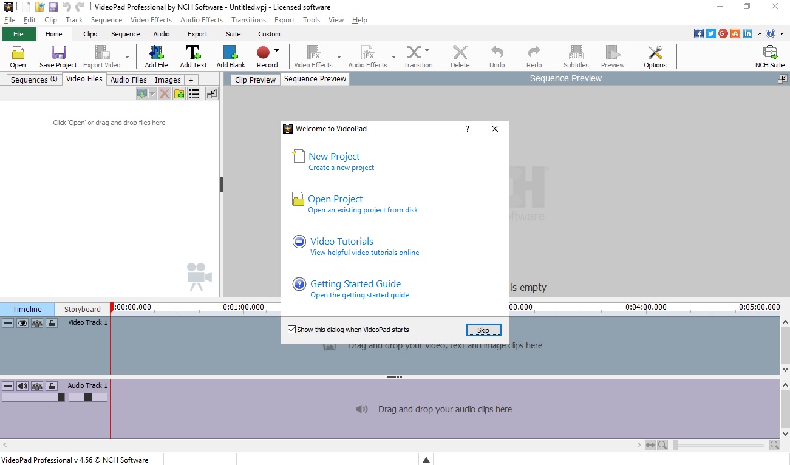Screen dimensions: 790x465
Task: Toggle group icon on Audio Track 1
Action: [37, 386]
